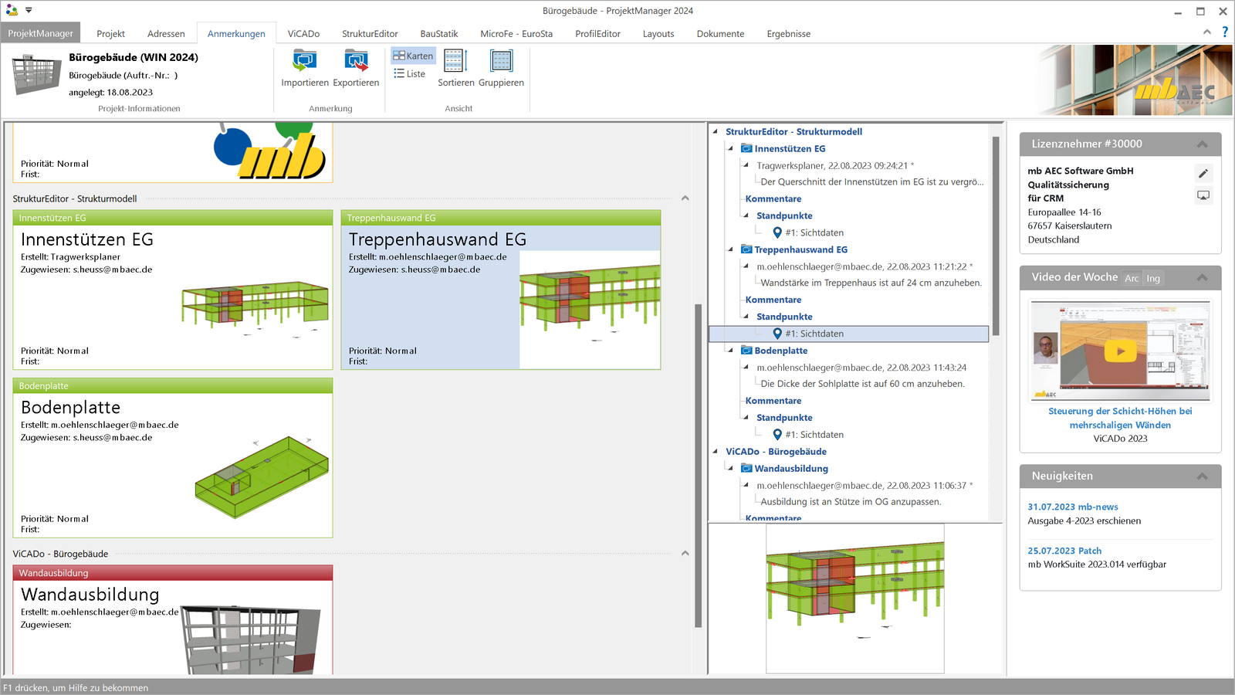This screenshot has width=1235, height=695.
Task: Select the Bodenplatte card
Action: [x=173, y=458]
